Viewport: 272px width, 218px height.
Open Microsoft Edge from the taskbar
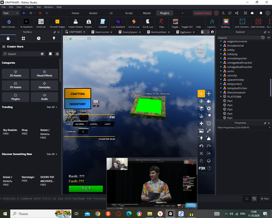click(129, 214)
